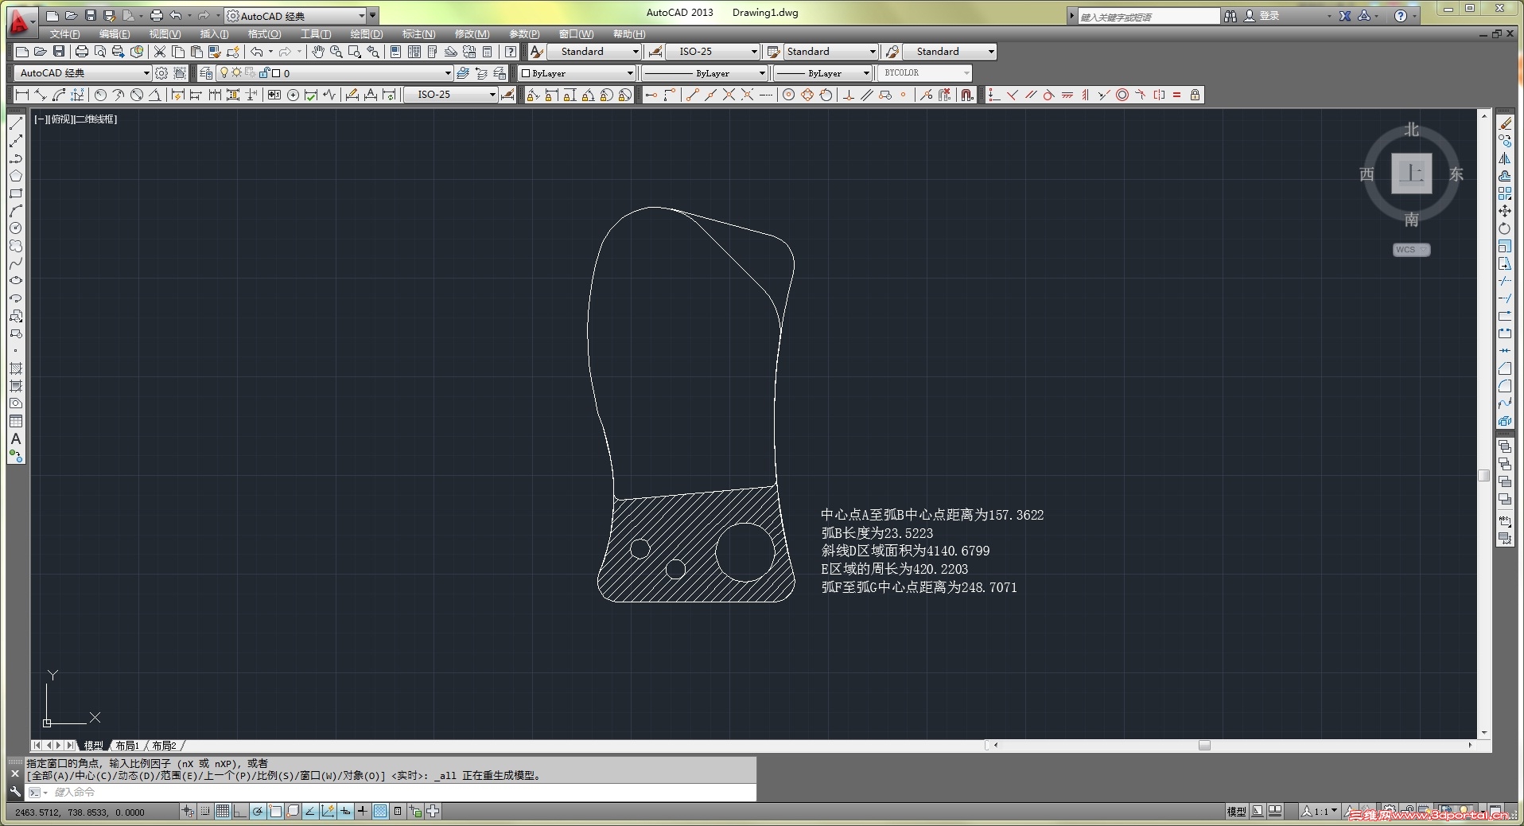Open the Help question mark icon
The width and height of the screenshot is (1524, 826).
coord(511,52)
